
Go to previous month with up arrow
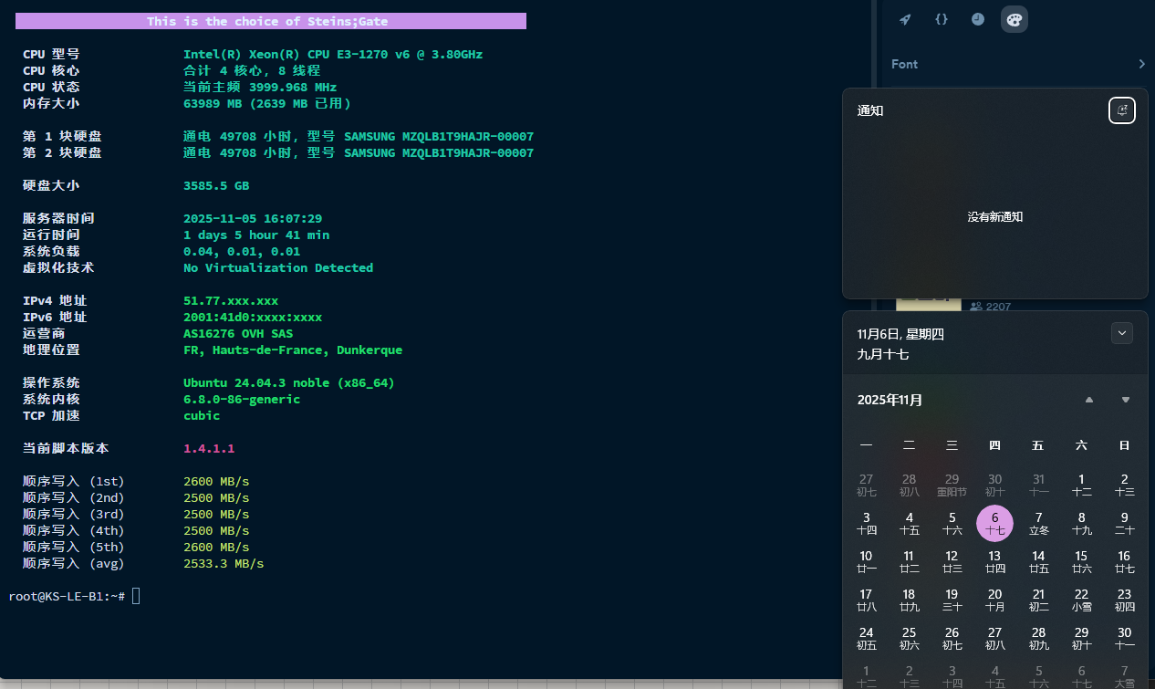point(1088,400)
